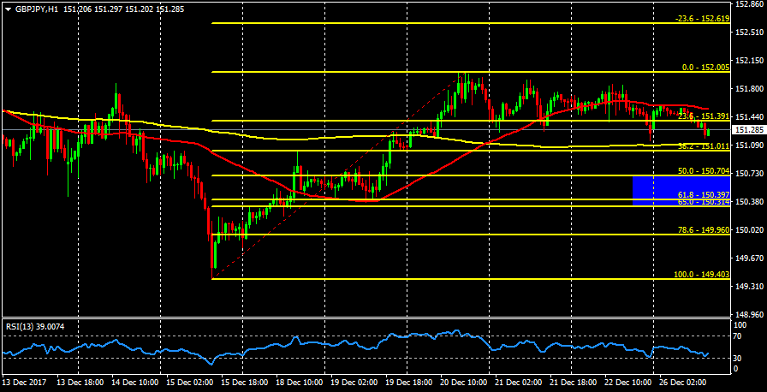Open the dropdown arrow beside GBPJPY,H1
The height and width of the screenshot is (392, 767).
[8, 8]
